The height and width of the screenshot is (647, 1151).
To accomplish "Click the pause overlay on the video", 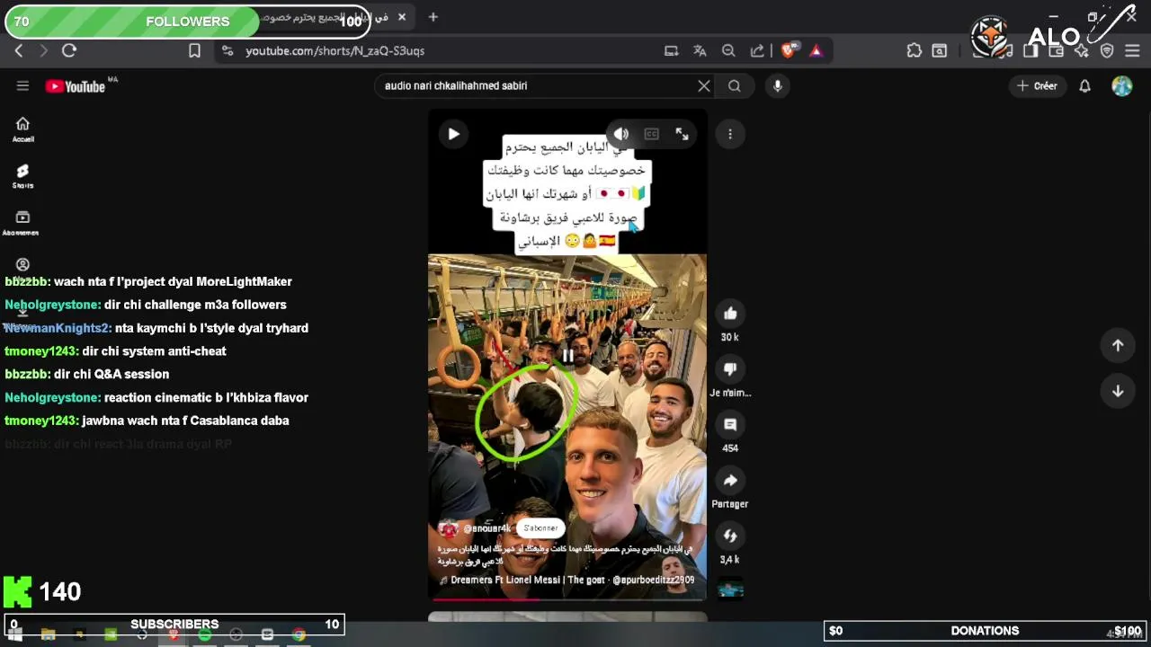I will (x=567, y=356).
